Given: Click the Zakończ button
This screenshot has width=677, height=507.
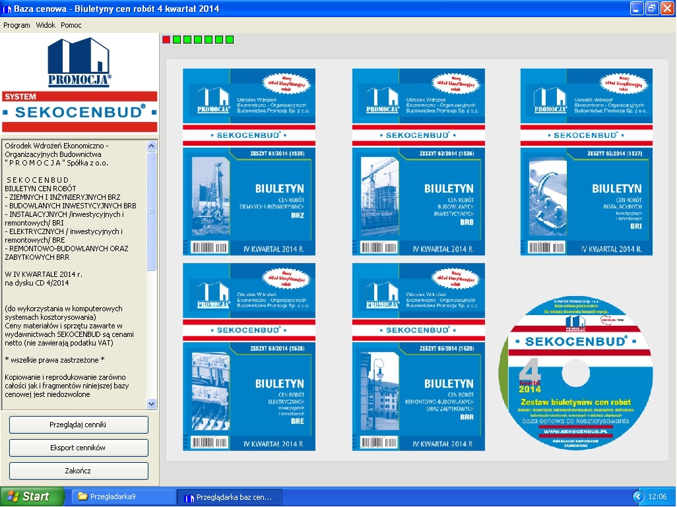Looking at the screenshot, I should click(79, 471).
